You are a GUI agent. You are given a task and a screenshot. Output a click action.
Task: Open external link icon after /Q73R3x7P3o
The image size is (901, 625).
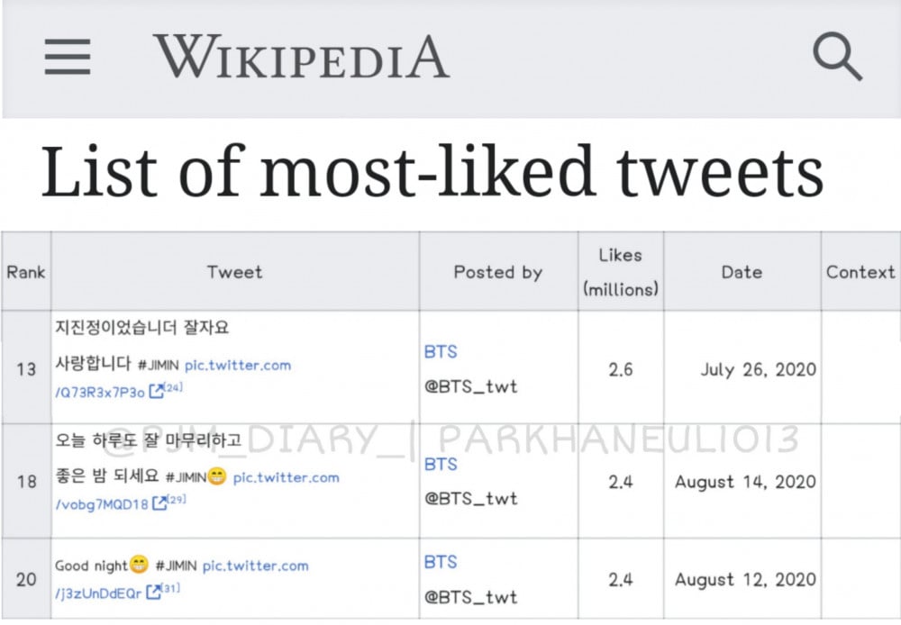156,392
